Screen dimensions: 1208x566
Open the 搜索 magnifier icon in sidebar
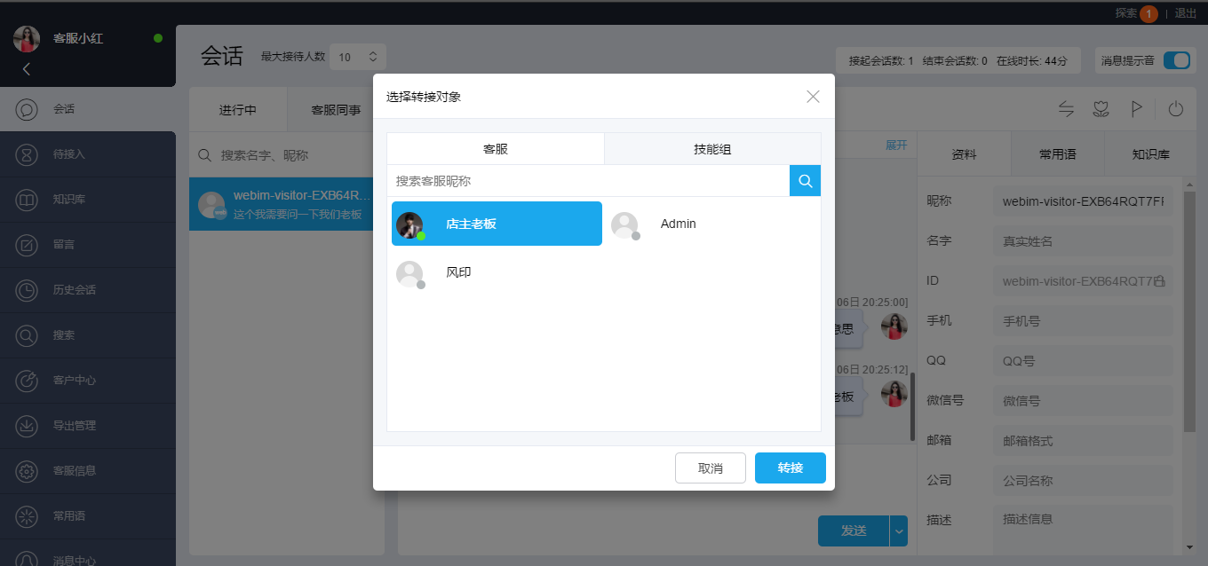coord(27,335)
